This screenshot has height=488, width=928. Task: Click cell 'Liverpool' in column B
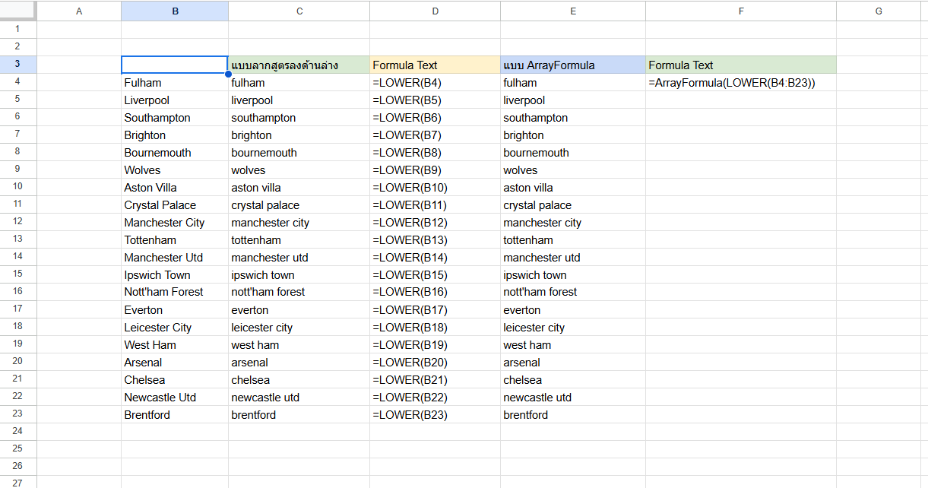pyautogui.click(x=175, y=100)
